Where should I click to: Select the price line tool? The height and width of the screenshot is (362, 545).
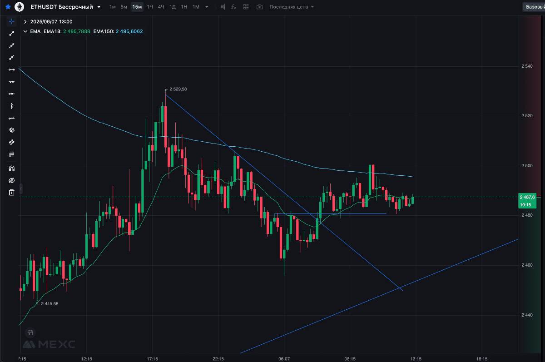[x=12, y=118]
